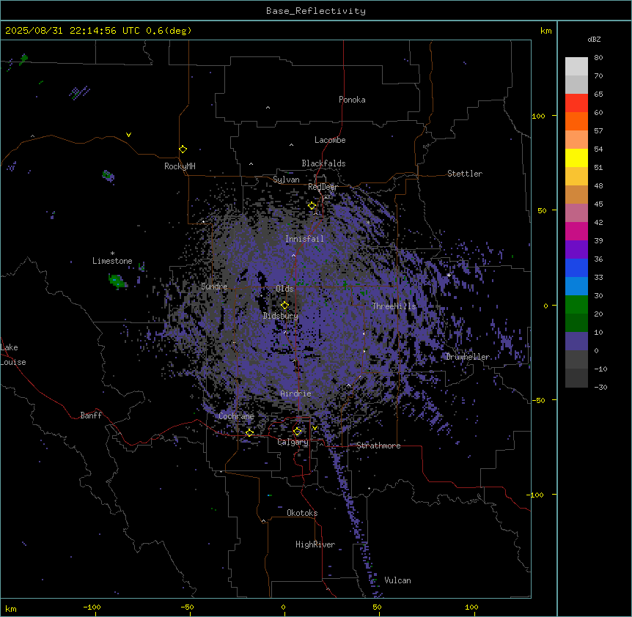Select the Stettler label
The height and width of the screenshot is (617, 632).
pyautogui.click(x=465, y=174)
